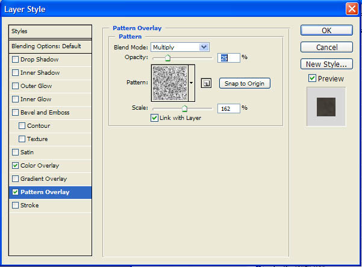362x267 pixels.
Task: Tick the Contour checkbox
Action: 22,125
